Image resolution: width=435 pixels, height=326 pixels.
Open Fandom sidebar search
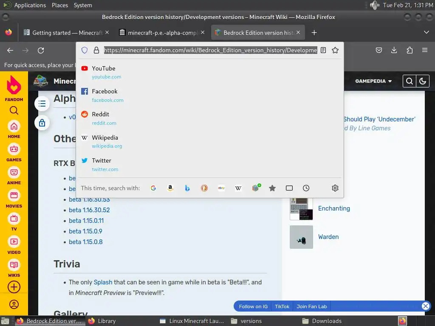tap(14, 110)
